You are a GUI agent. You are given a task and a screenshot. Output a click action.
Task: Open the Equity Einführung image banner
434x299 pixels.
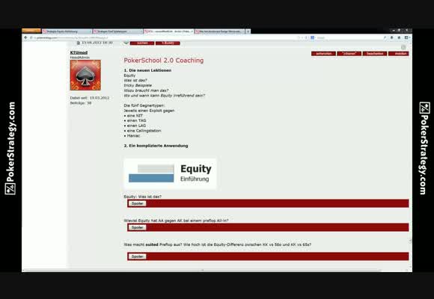(x=170, y=173)
